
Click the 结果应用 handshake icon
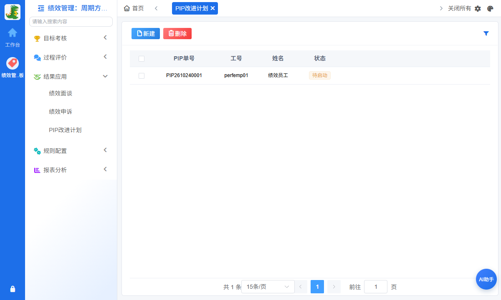coord(37,77)
